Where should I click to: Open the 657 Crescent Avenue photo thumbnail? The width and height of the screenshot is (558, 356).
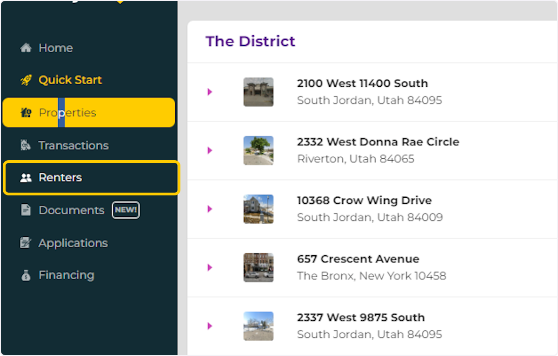pyautogui.click(x=258, y=267)
